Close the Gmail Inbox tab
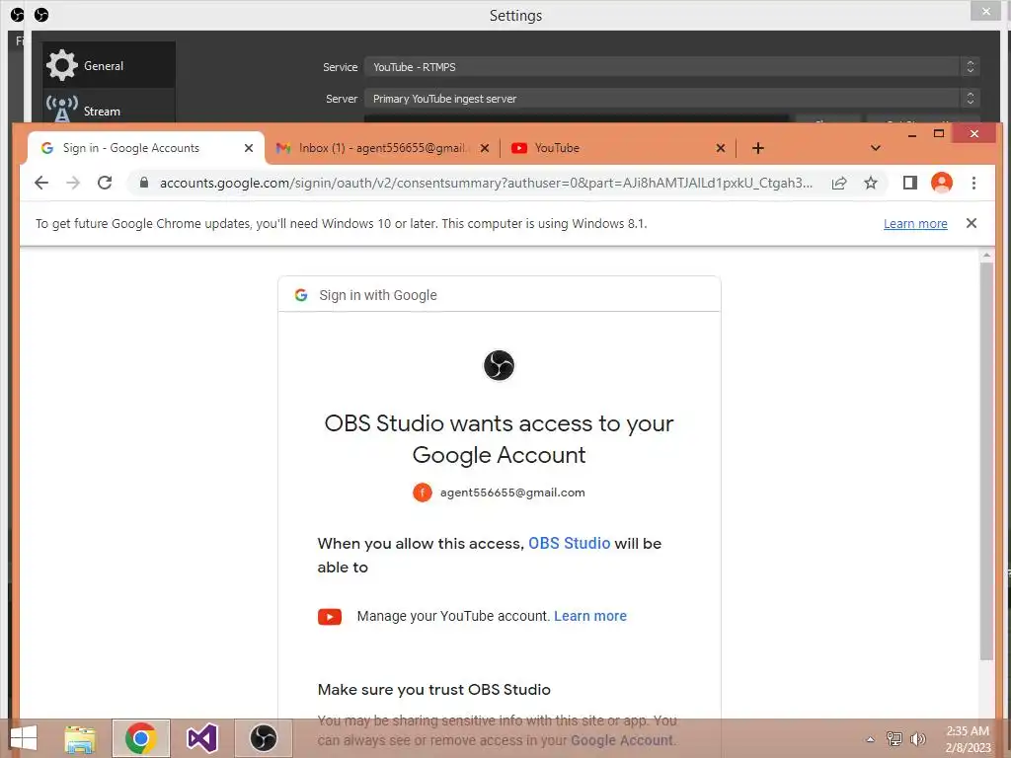The height and width of the screenshot is (758, 1011). (485, 148)
